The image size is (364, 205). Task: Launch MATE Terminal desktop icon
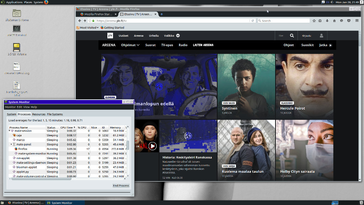(16, 28)
